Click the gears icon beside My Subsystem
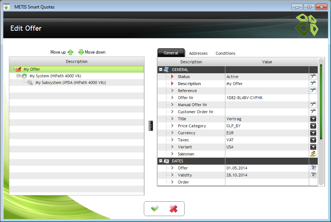Screen dimensions: 331x222 pyautogui.click(x=30, y=83)
